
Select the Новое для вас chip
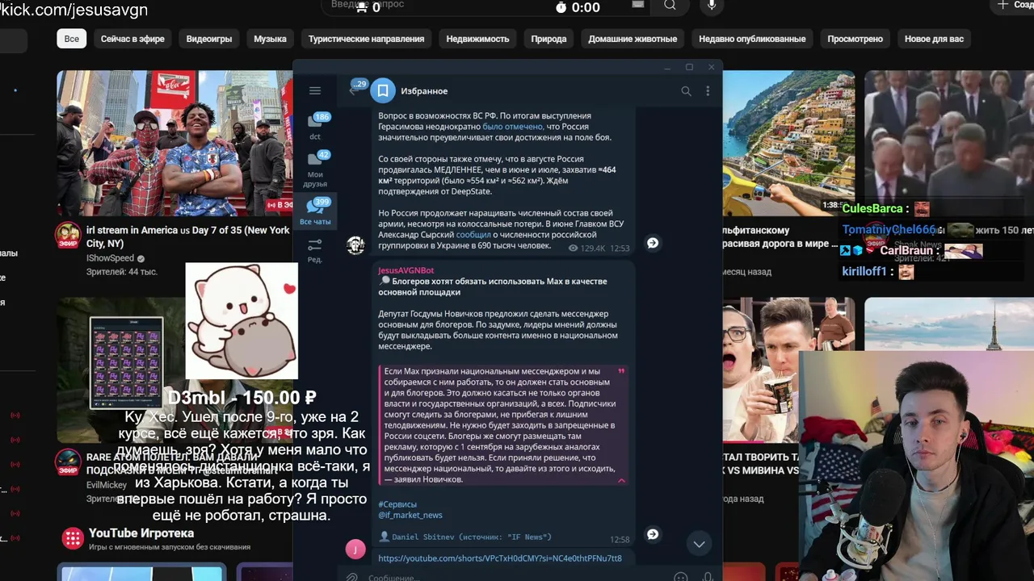(934, 39)
